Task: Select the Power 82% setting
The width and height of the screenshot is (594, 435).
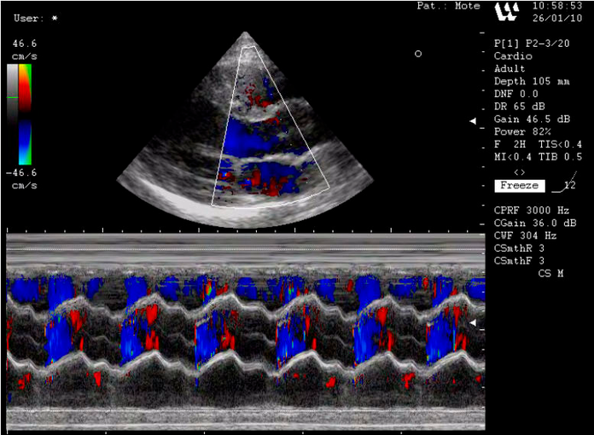Action: (522, 132)
